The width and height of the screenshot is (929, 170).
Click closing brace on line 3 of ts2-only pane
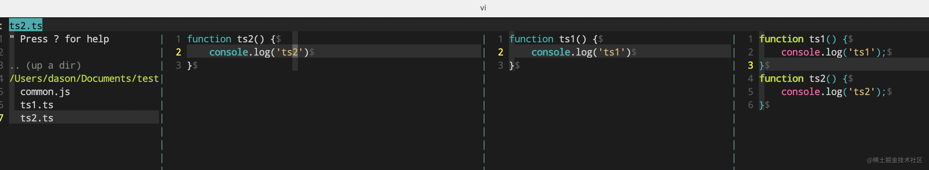190,66
